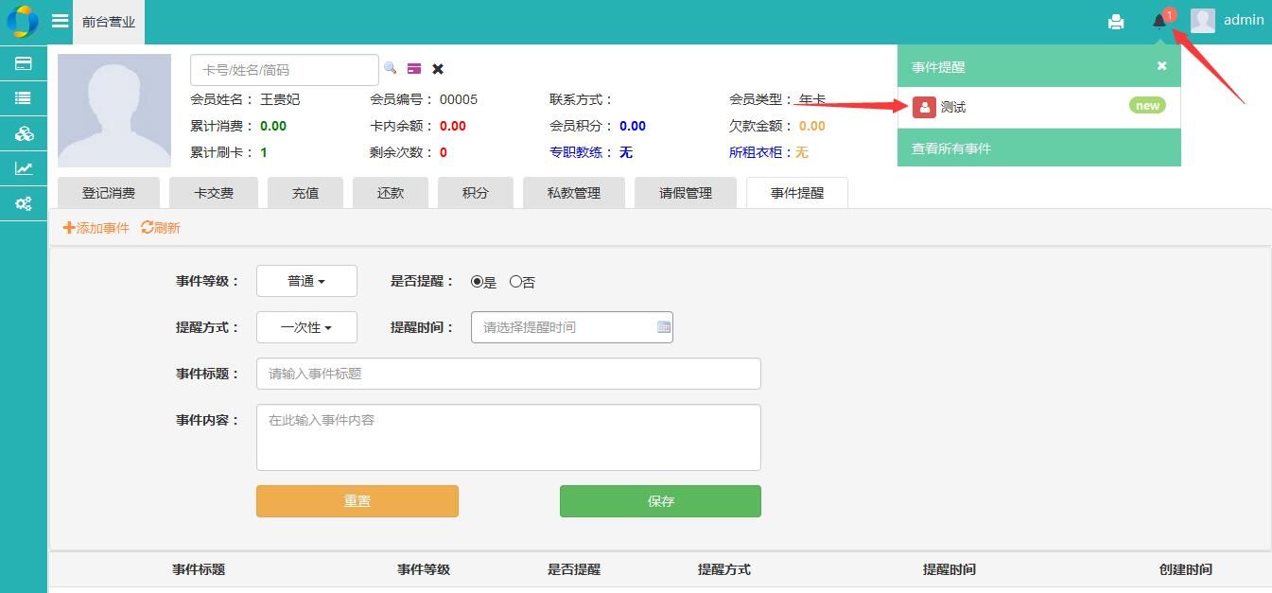Click the 事件标题 input field
The width and height of the screenshot is (1272, 593).
[508, 374]
